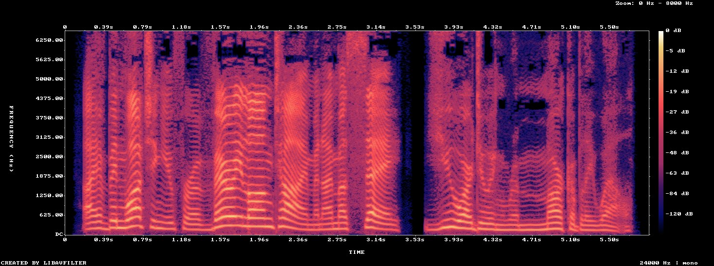Click the 1.96s label on top time axis

click(259, 28)
